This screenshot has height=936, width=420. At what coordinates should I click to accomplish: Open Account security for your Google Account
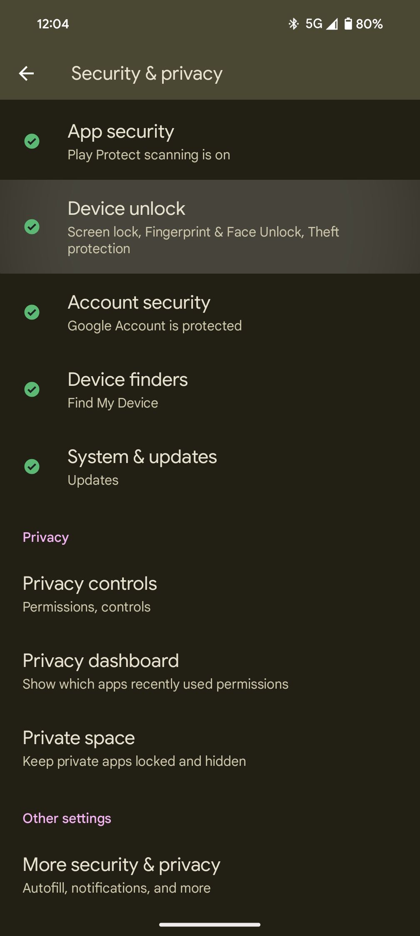point(167,313)
